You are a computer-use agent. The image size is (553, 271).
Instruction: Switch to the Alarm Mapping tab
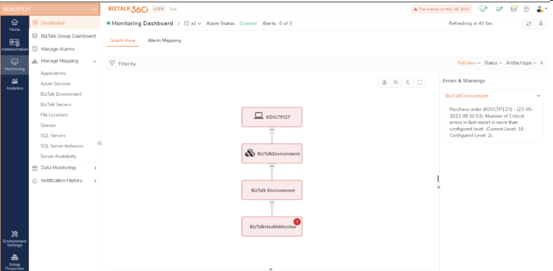click(164, 41)
